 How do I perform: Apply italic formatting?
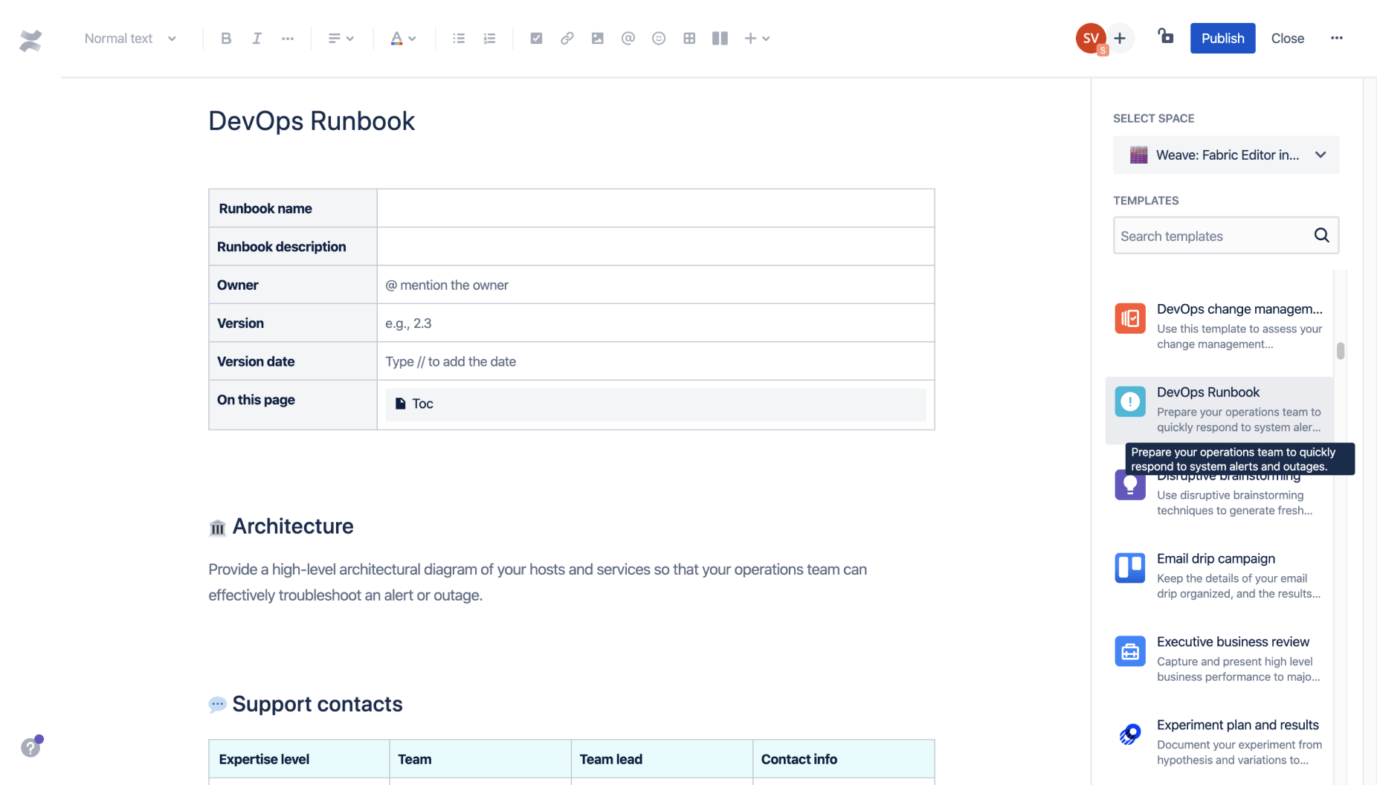pyautogui.click(x=257, y=38)
